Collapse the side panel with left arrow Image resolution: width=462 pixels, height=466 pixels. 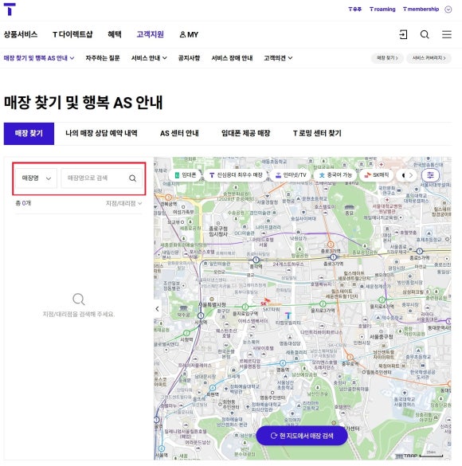(x=158, y=309)
